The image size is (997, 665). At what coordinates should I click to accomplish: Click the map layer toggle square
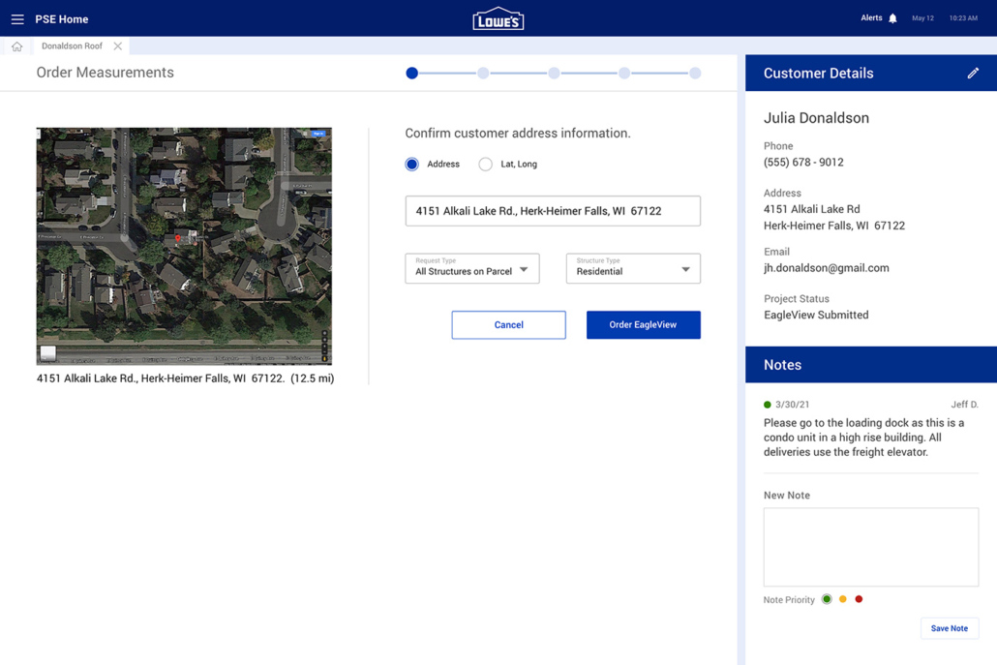coord(48,352)
